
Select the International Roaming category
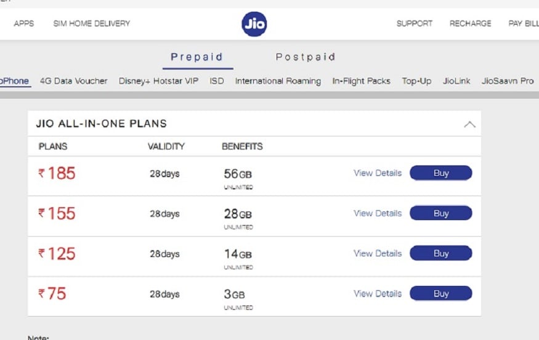tap(278, 81)
